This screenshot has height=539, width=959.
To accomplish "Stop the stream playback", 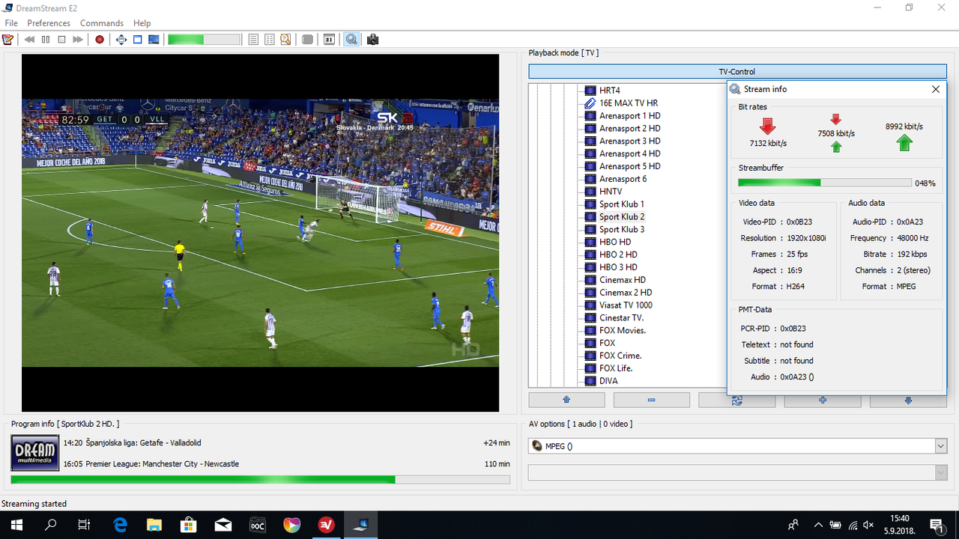I will (x=62, y=40).
